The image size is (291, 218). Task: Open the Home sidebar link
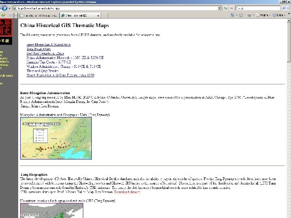coord(2,52)
